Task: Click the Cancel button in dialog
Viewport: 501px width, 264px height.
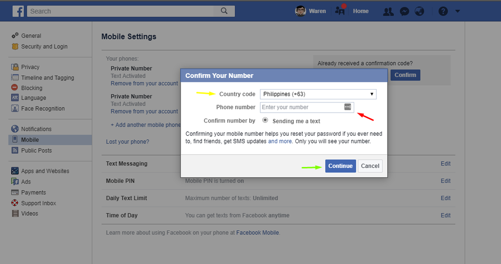Action: coord(370,166)
